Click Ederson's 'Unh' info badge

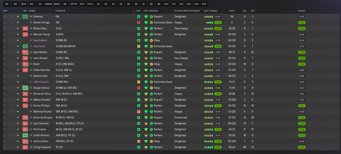pyautogui.click(x=25, y=16)
